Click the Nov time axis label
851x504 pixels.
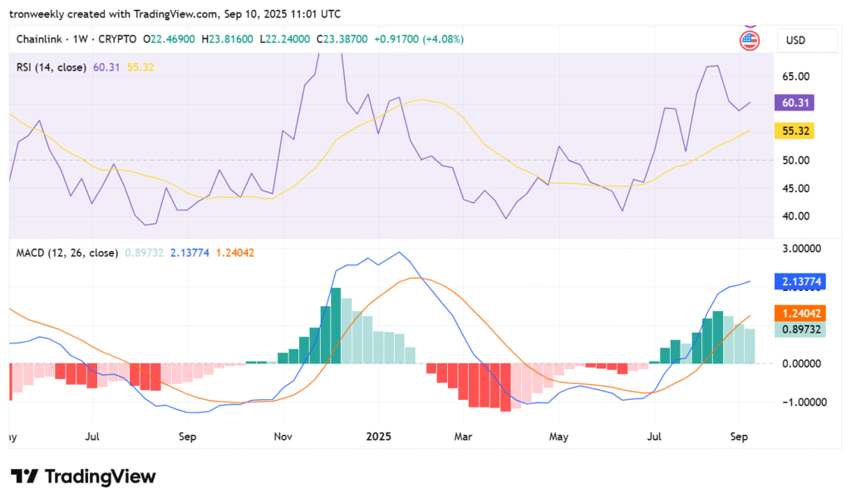coord(283,437)
